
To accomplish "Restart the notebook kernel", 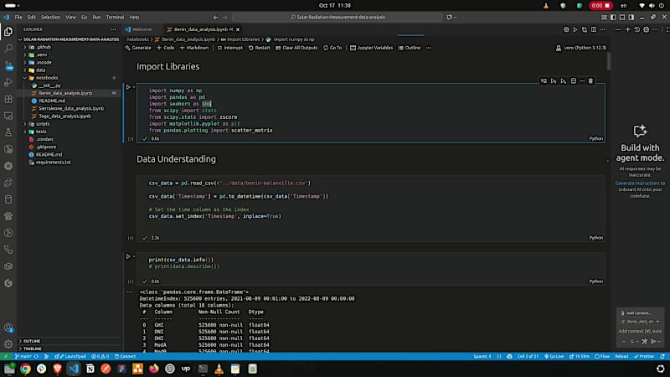I will point(259,48).
